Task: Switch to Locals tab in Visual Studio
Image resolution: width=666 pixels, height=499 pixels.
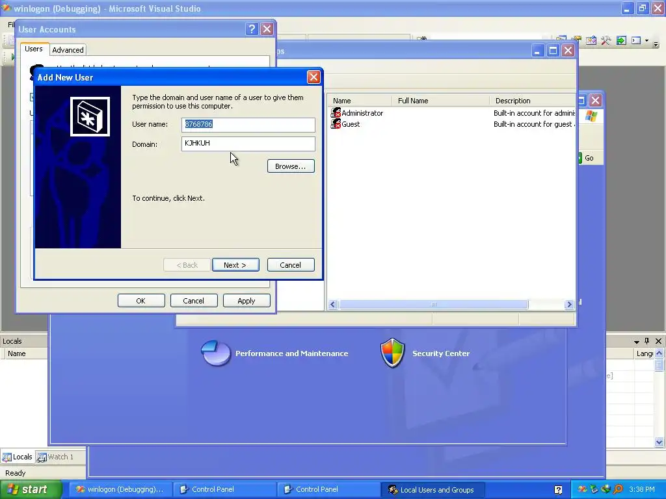Action: 18,457
